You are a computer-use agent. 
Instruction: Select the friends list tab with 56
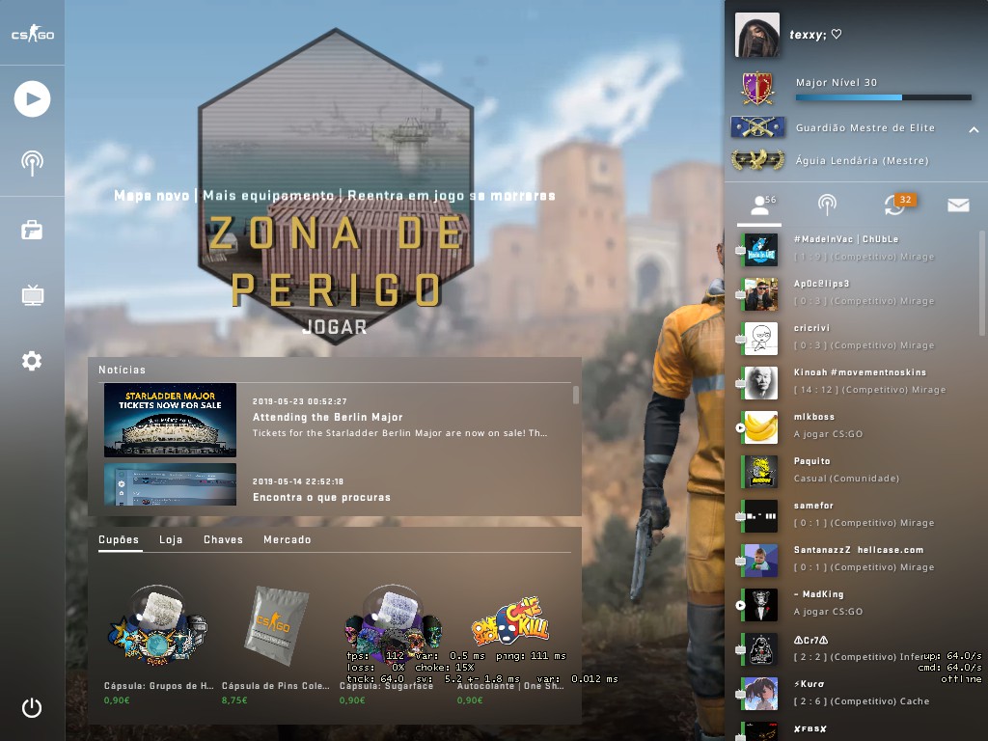point(760,206)
